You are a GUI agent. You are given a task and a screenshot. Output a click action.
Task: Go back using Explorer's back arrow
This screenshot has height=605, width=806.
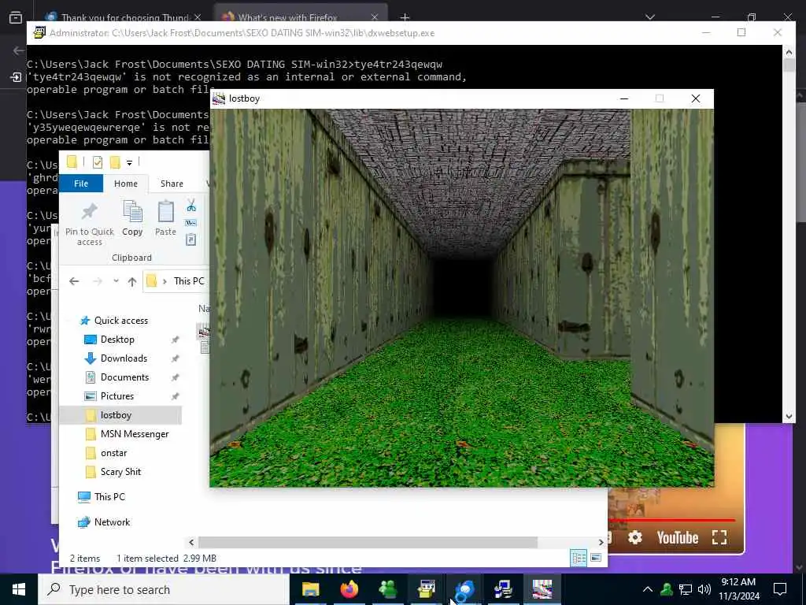[74, 281]
